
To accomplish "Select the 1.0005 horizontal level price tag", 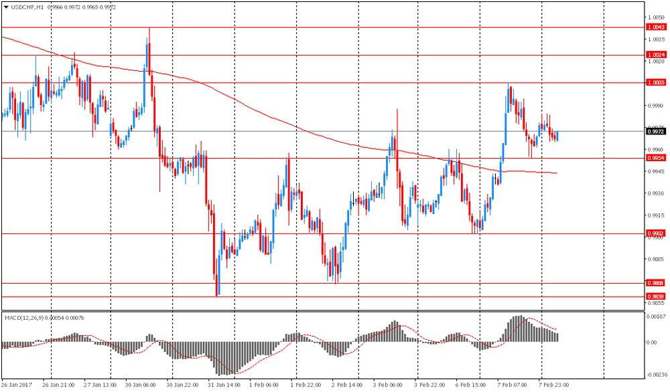I will [656, 83].
